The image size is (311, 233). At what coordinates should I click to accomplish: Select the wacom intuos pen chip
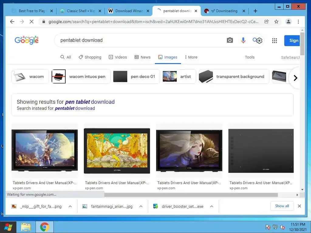(81, 76)
